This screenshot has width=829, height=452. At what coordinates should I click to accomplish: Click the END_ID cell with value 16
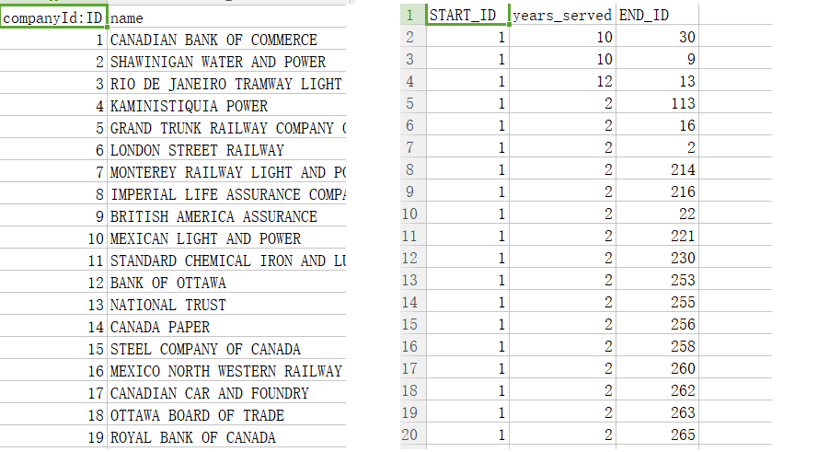pos(657,125)
